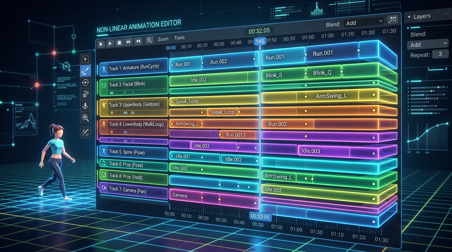Image resolution: width=452 pixels, height=252 pixels.
Task: Select the magnifier tool in left sidebar
Action: (85, 117)
